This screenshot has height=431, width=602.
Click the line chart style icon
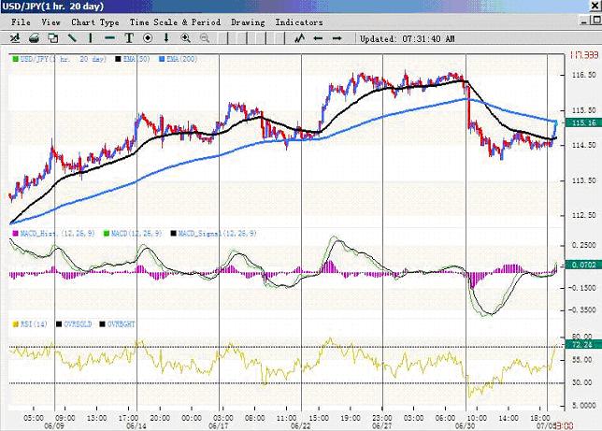point(300,38)
